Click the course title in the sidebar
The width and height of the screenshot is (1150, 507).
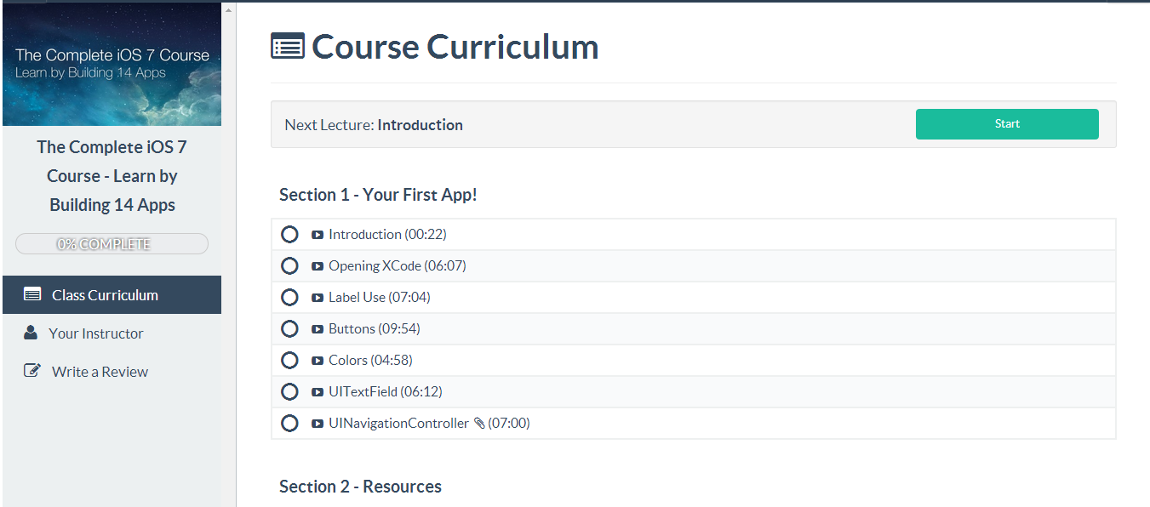[112, 176]
